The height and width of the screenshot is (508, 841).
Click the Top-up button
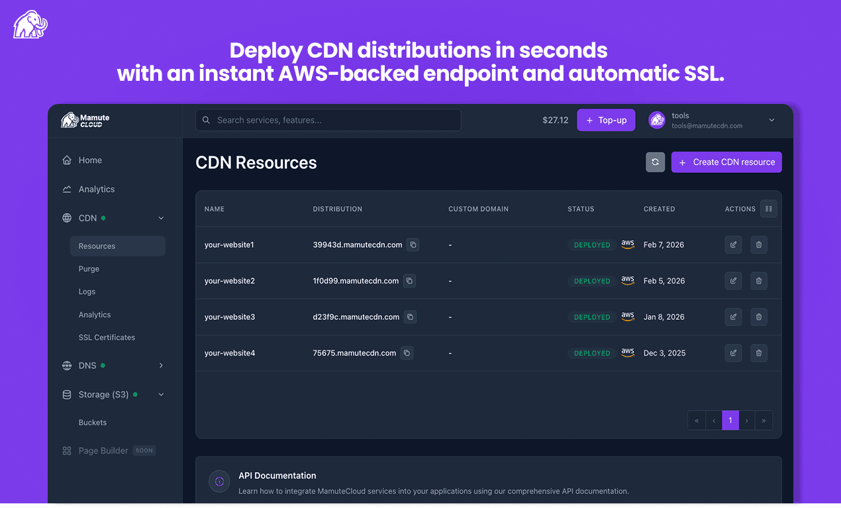coord(605,120)
